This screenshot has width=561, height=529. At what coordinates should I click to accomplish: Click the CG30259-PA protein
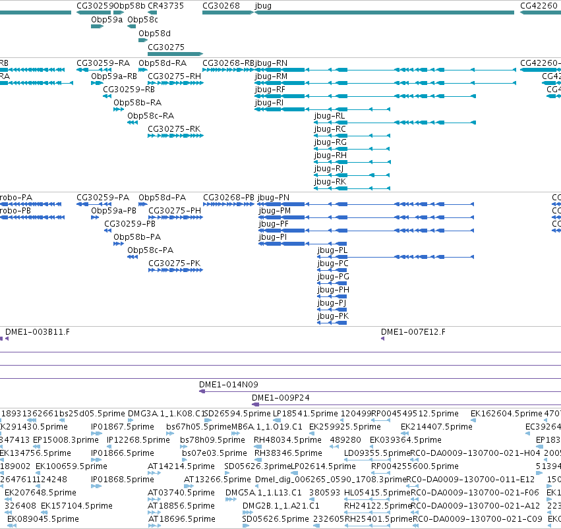94,204
